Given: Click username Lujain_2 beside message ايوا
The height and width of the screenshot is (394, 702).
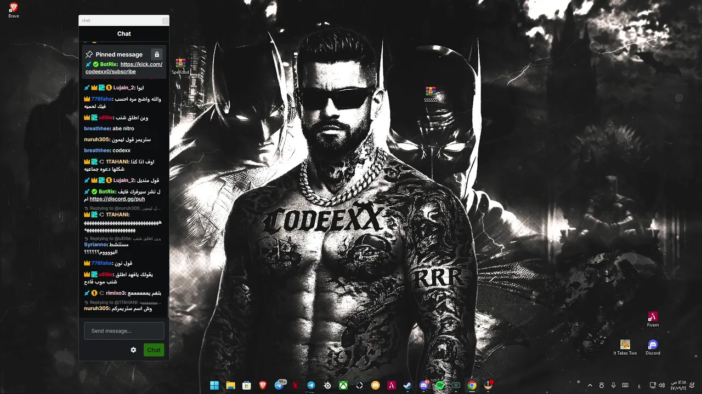Looking at the screenshot, I should tap(123, 88).
